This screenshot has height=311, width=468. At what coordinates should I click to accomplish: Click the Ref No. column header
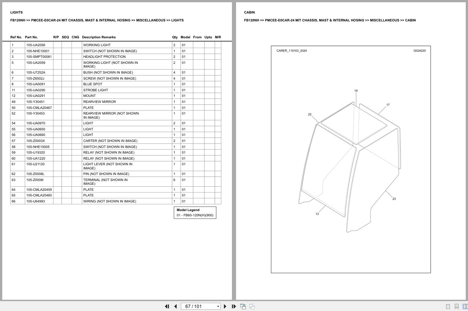tap(16, 37)
